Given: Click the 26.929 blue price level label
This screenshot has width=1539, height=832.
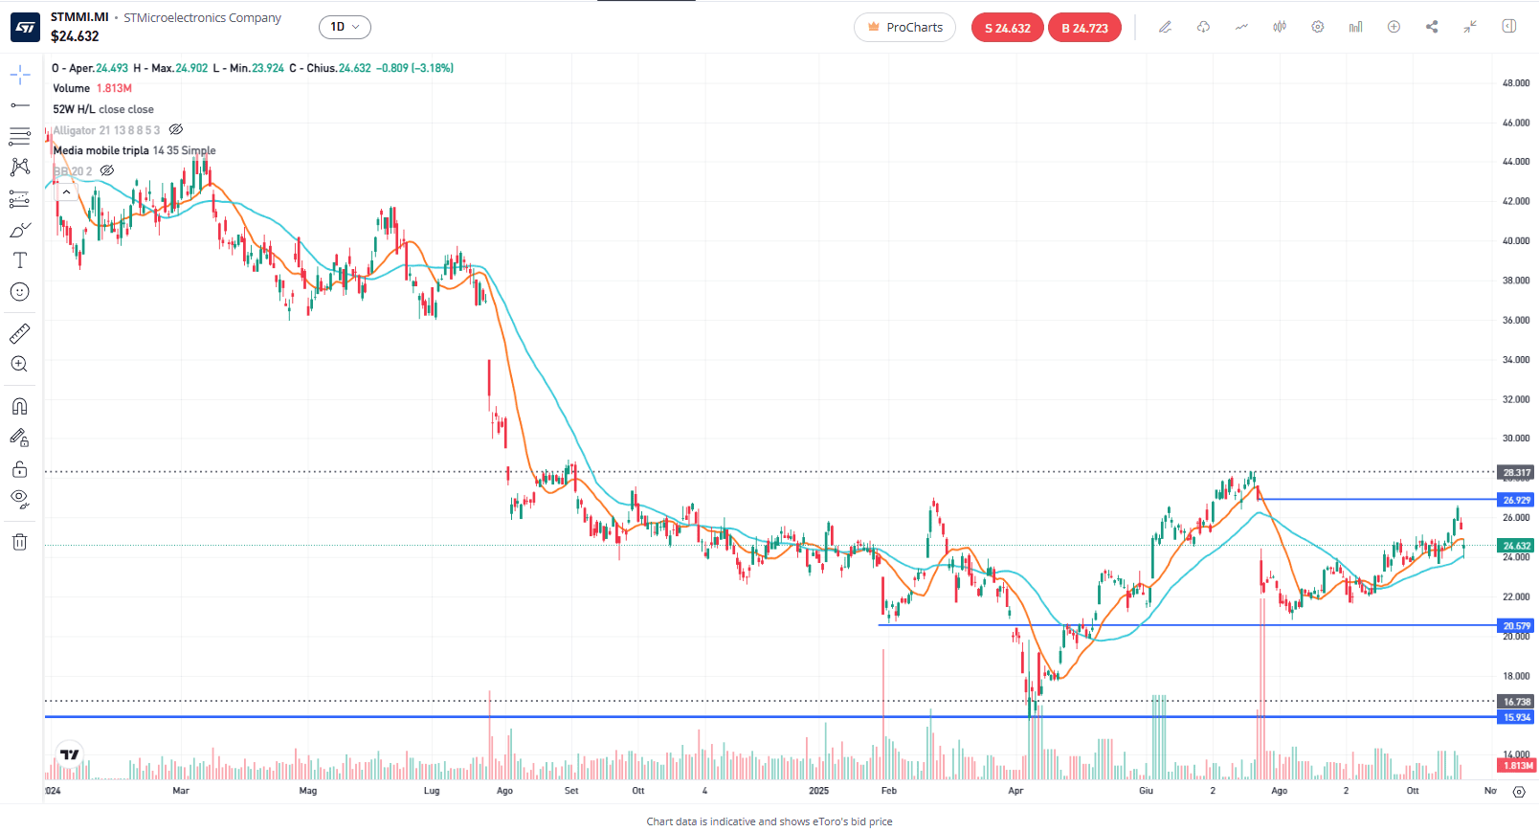Looking at the screenshot, I should click(1516, 500).
